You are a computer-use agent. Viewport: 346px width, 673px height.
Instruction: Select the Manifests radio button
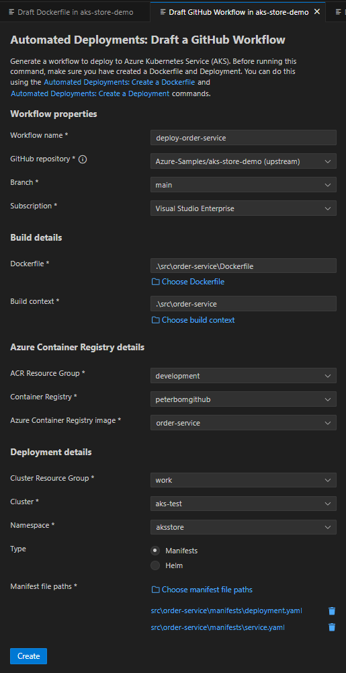pyautogui.click(x=155, y=551)
